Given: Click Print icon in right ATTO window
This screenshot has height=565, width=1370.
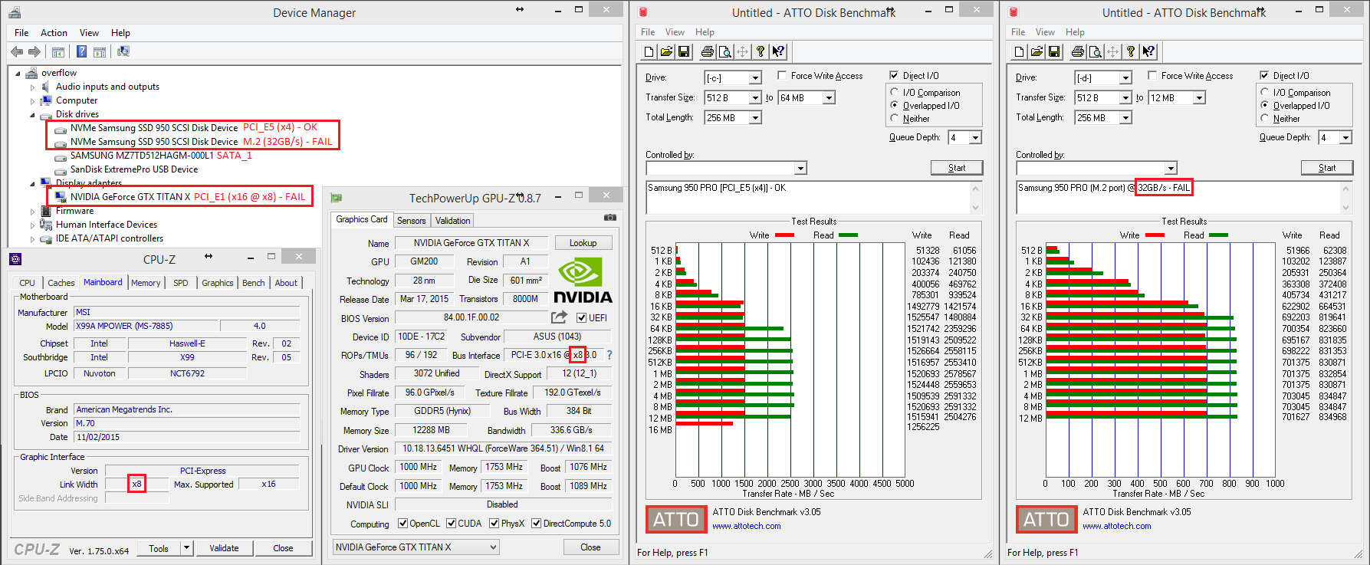Looking at the screenshot, I should tap(1077, 51).
